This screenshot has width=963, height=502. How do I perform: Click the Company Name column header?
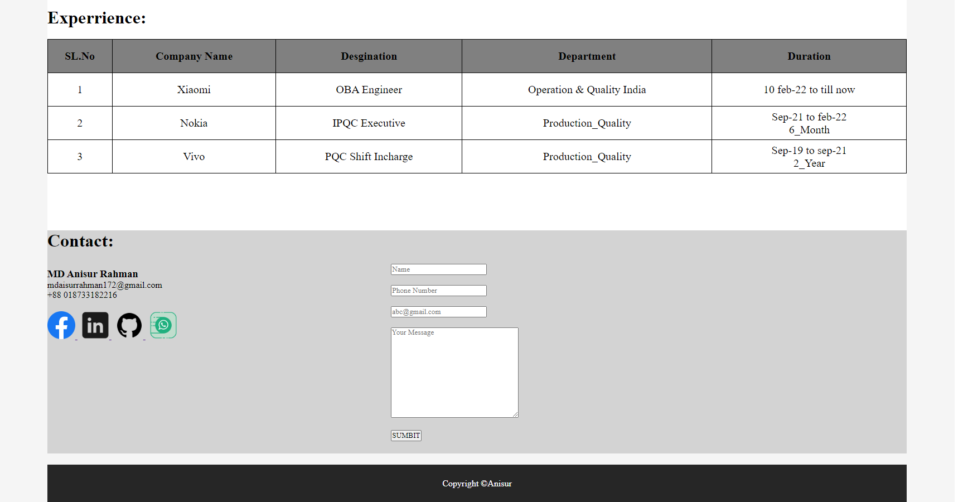click(x=194, y=56)
